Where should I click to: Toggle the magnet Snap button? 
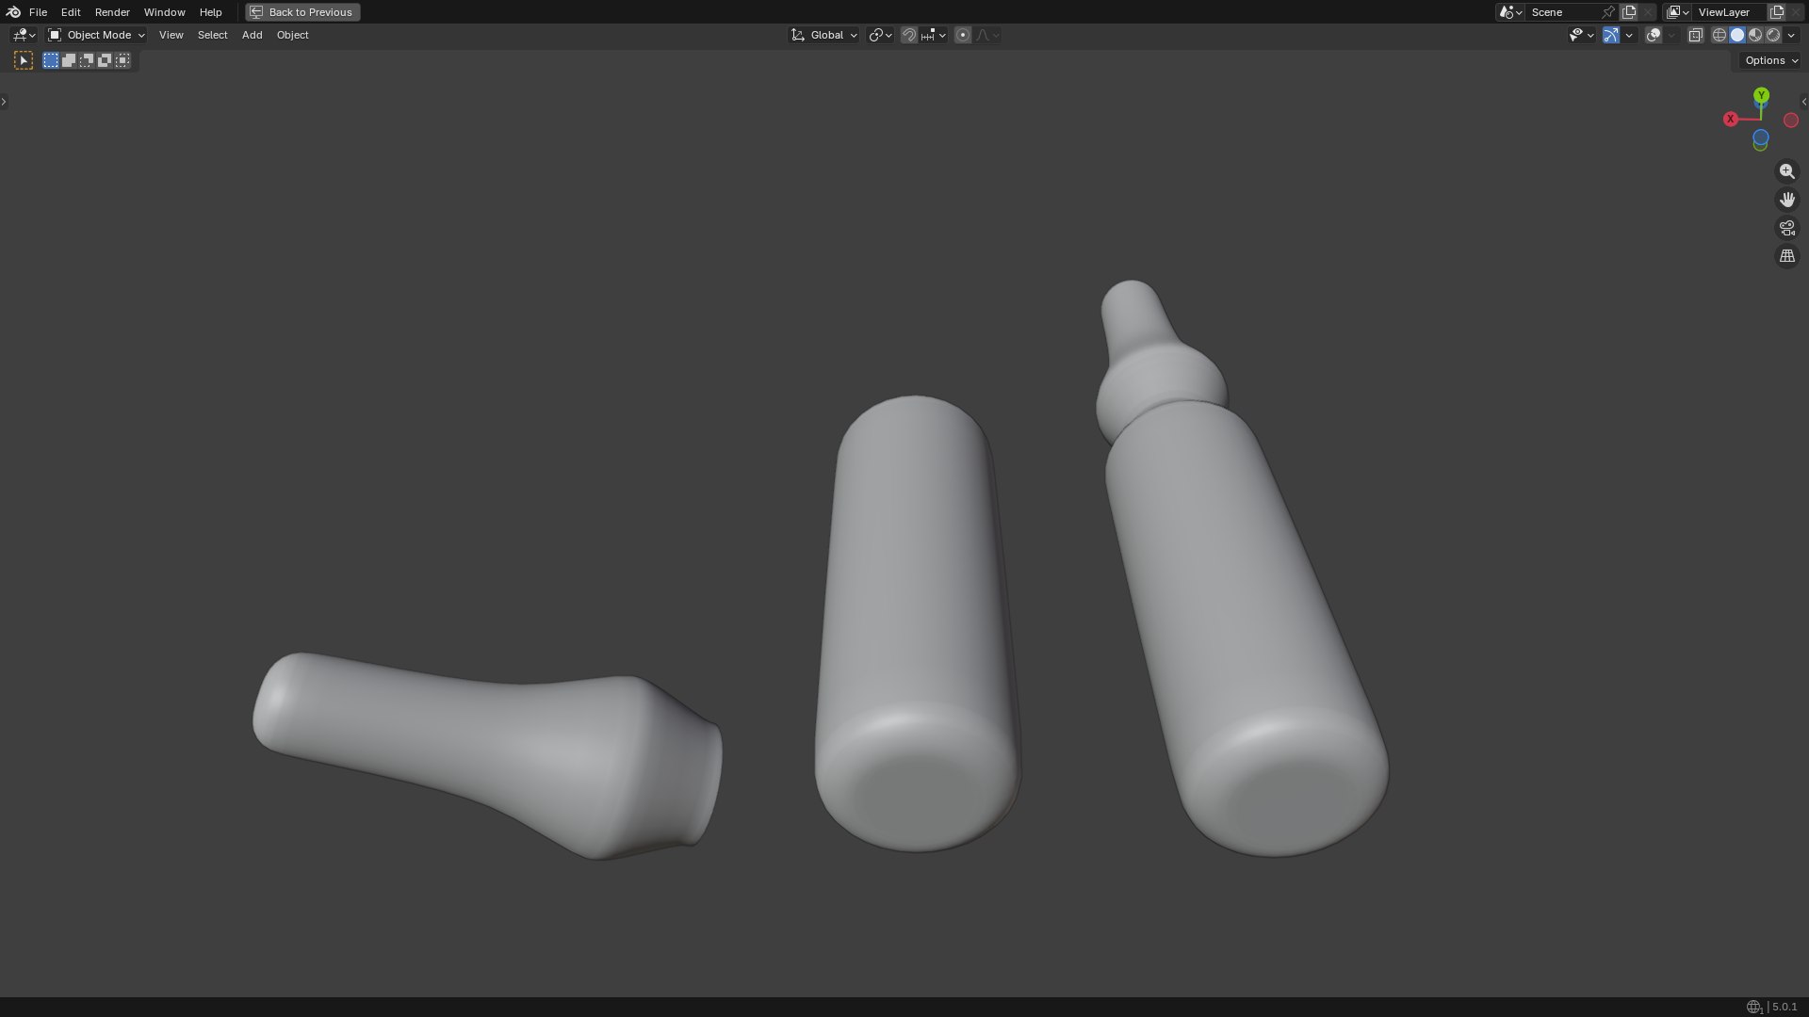[909, 35]
